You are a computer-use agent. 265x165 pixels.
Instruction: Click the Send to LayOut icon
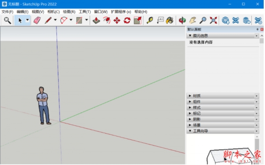(x=247, y=20)
